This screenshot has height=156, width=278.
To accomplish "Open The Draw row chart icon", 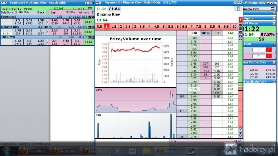I will pos(90,37).
